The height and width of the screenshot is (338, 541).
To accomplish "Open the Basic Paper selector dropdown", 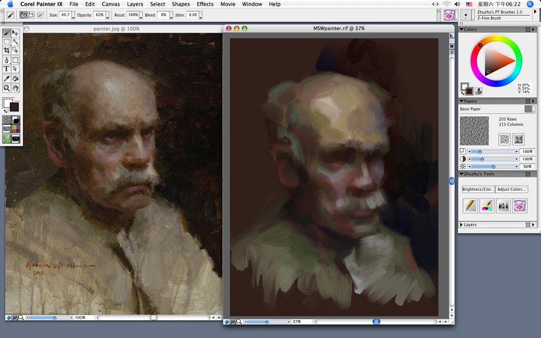I will click(529, 109).
